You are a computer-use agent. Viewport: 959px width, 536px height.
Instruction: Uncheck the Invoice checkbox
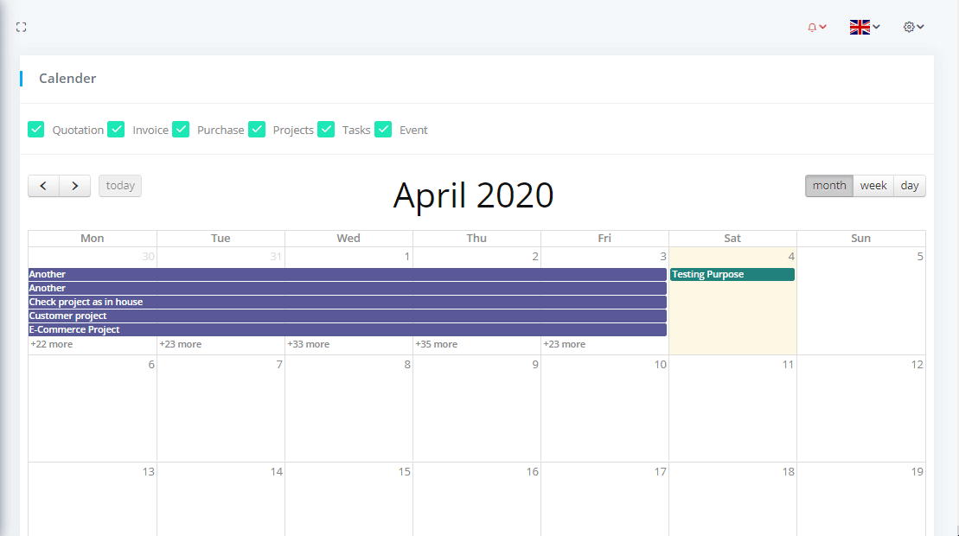pyautogui.click(x=116, y=130)
